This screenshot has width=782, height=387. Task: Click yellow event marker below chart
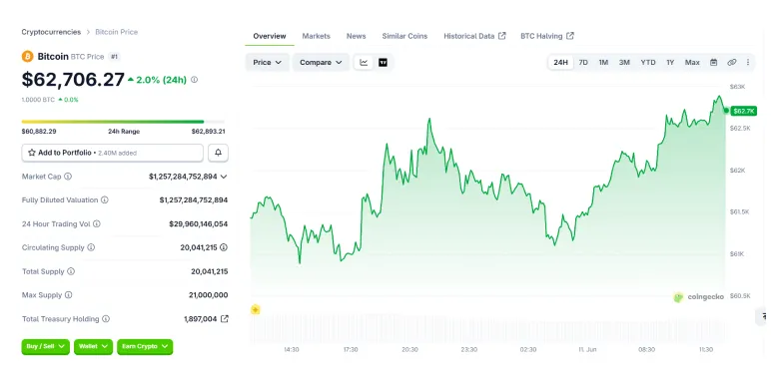click(x=256, y=310)
